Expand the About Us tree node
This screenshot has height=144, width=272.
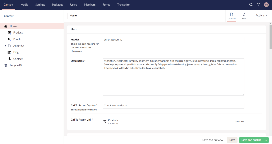click(6, 46)
